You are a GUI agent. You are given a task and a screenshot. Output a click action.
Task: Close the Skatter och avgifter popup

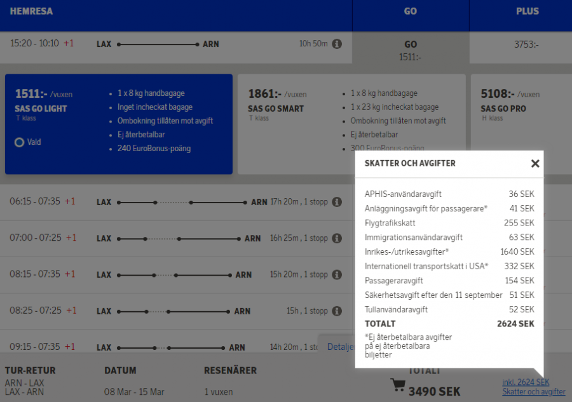click(x=535, y=163)
